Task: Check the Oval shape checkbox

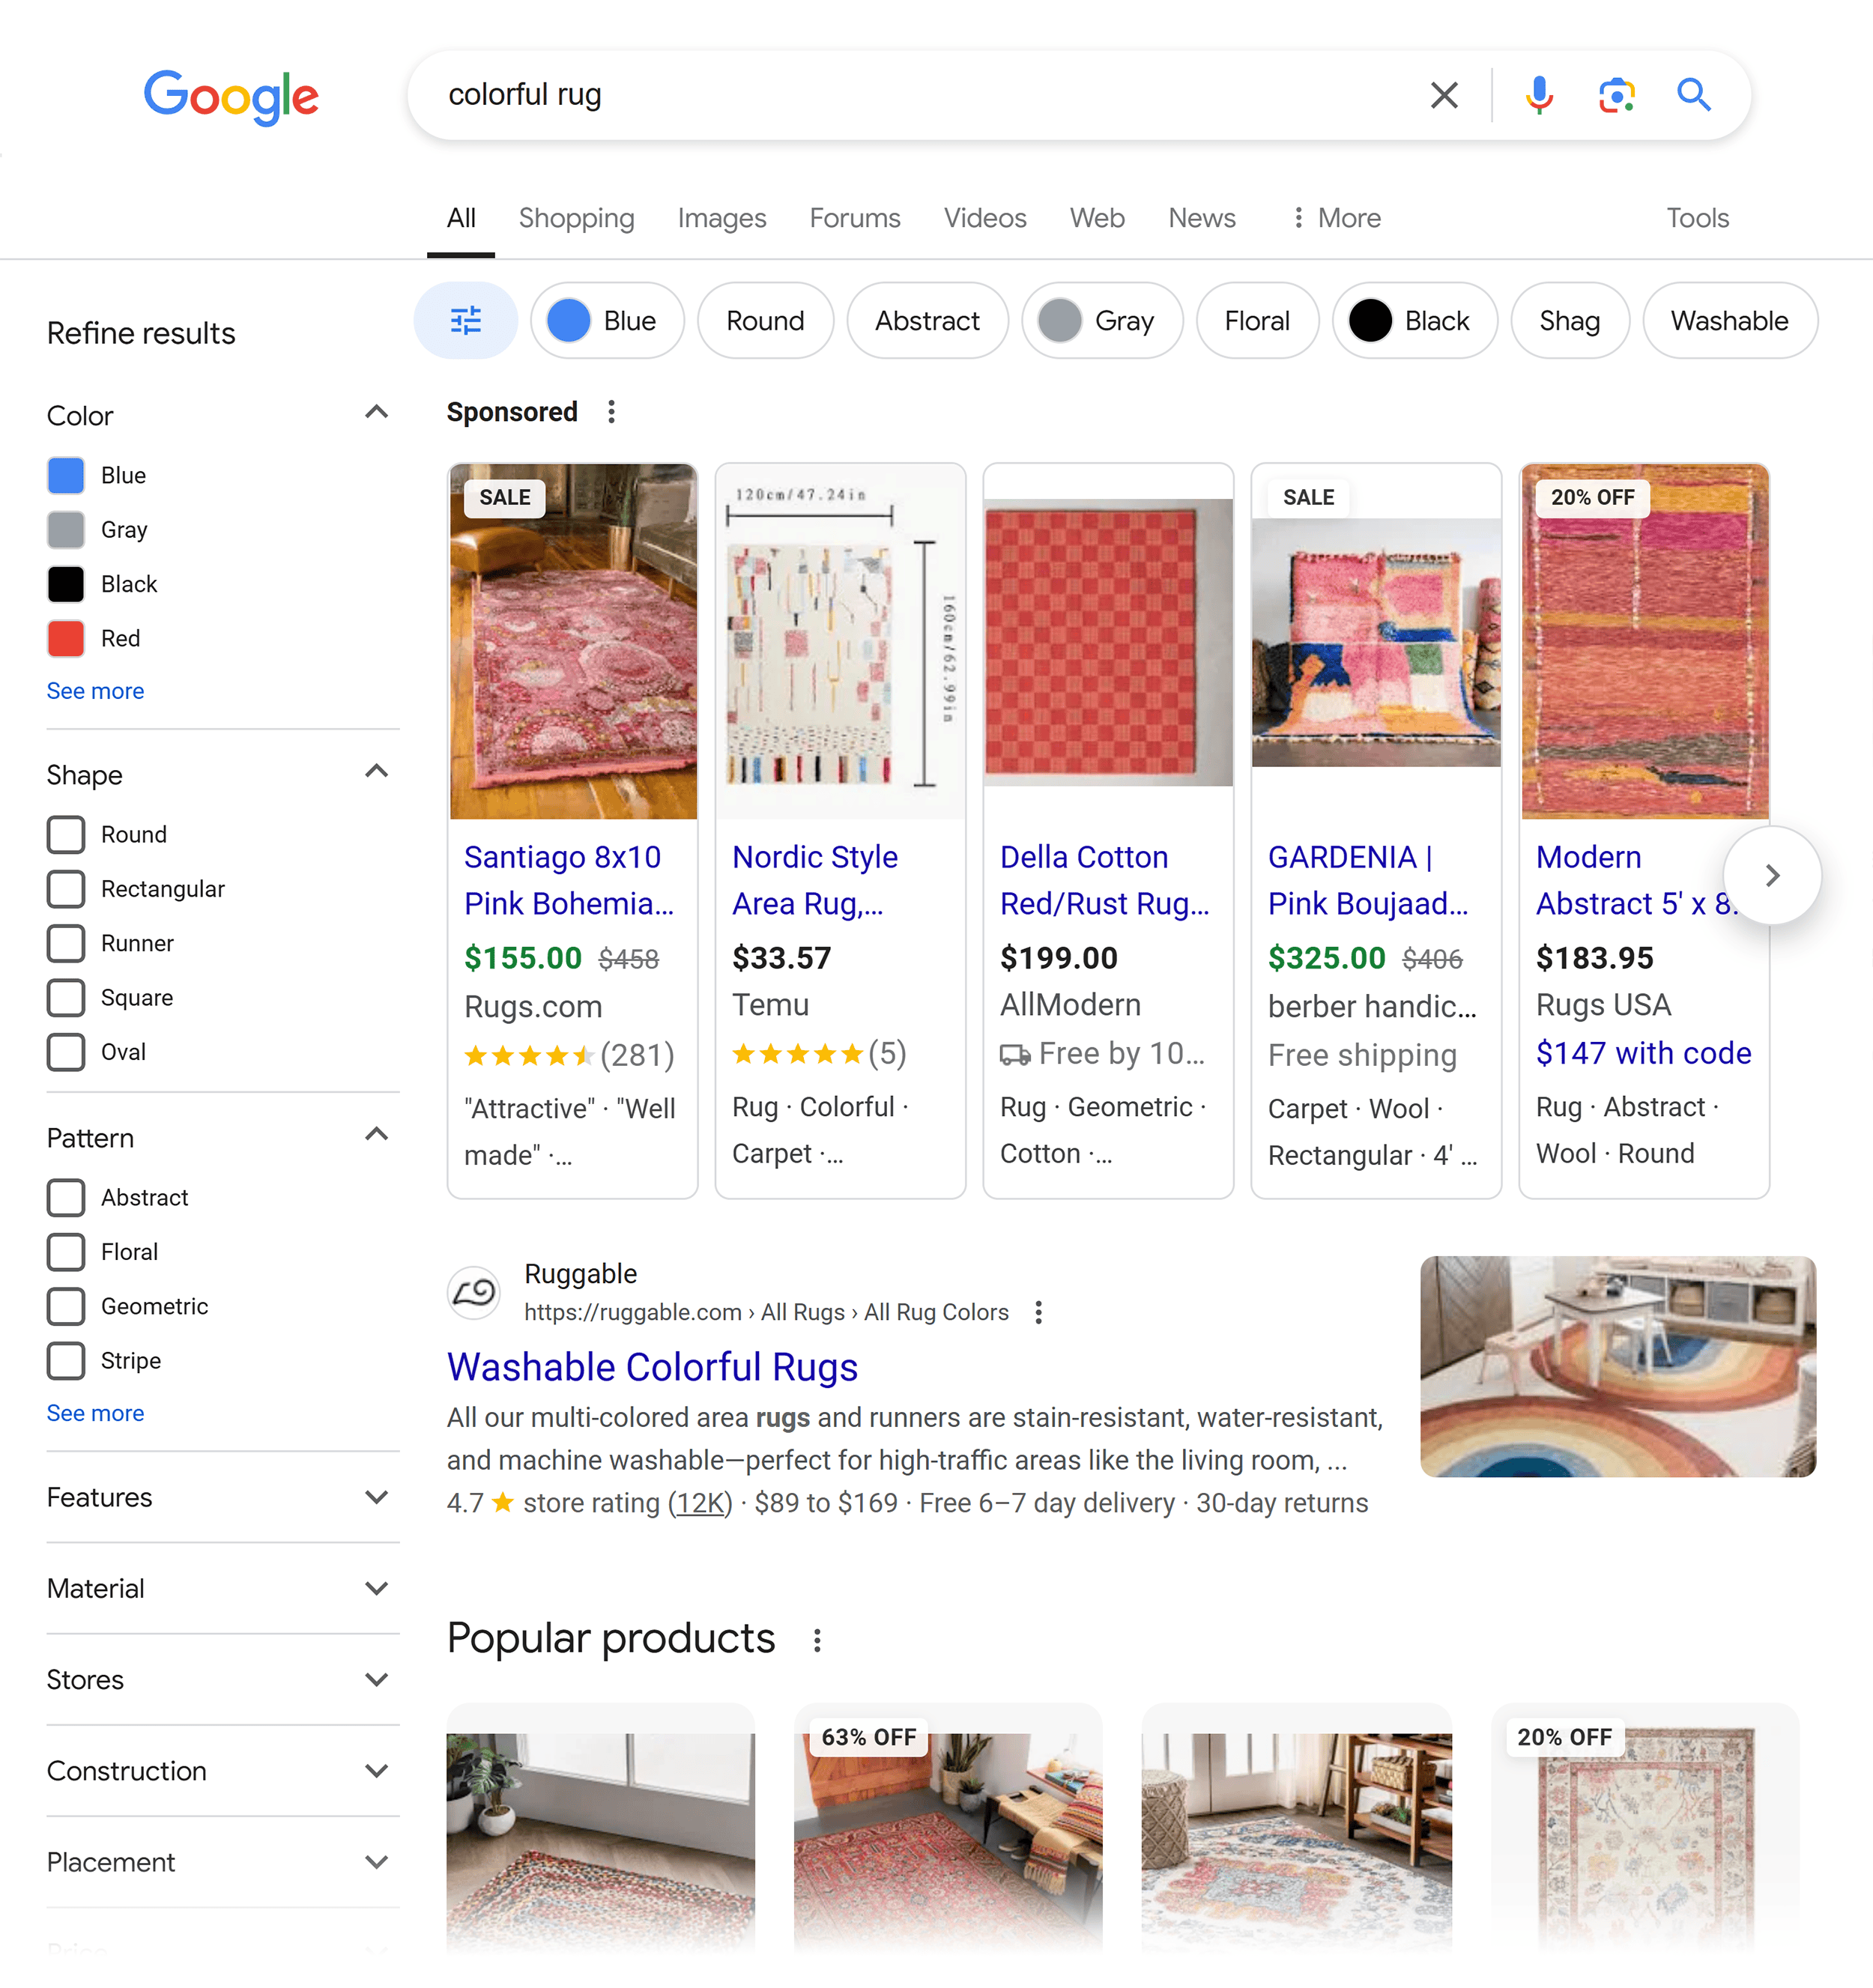Action: pos(66,1052)
